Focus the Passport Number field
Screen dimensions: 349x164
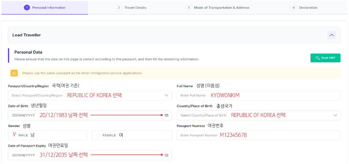(258, 135)
